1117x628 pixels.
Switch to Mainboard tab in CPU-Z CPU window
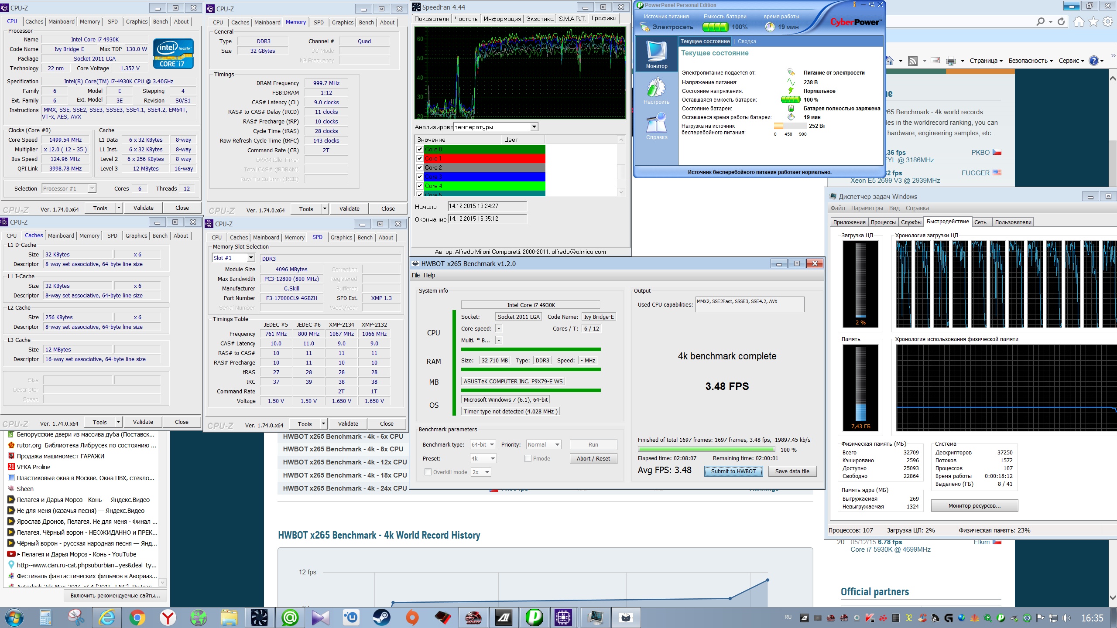click(x=62, y=21)
